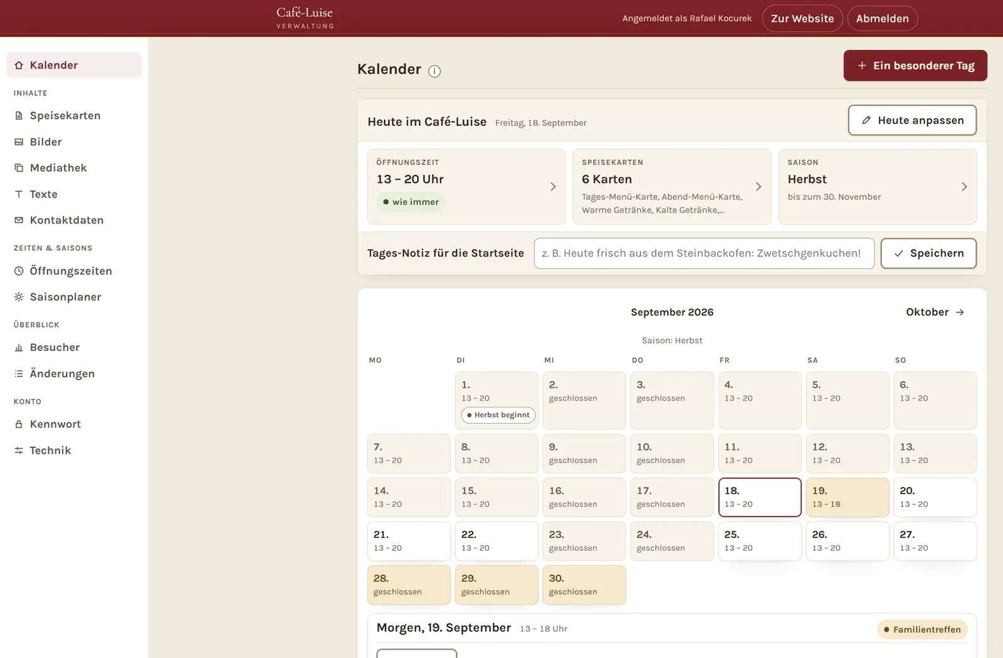Image resolution: width=1003 pixels, height=658 pixels.
Task: Open Mediathek in the sidebar
Action: pos(74,168)
